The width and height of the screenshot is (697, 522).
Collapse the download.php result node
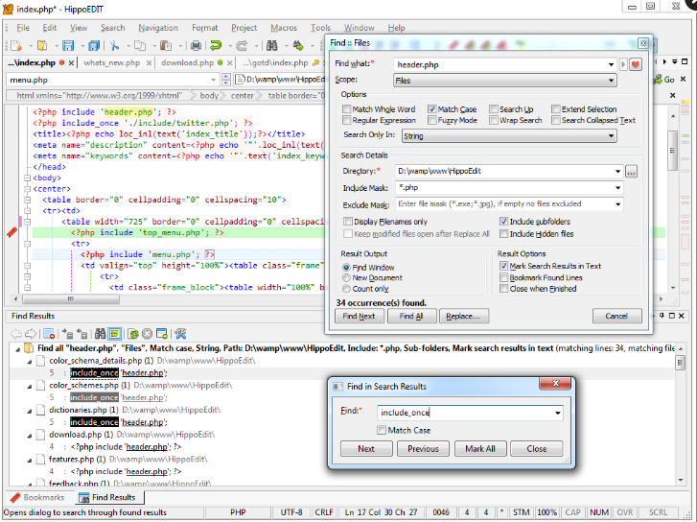click(30, 436)
